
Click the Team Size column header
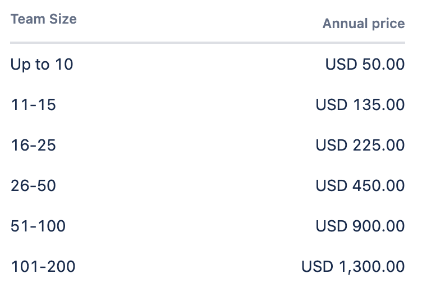[44, 19]
